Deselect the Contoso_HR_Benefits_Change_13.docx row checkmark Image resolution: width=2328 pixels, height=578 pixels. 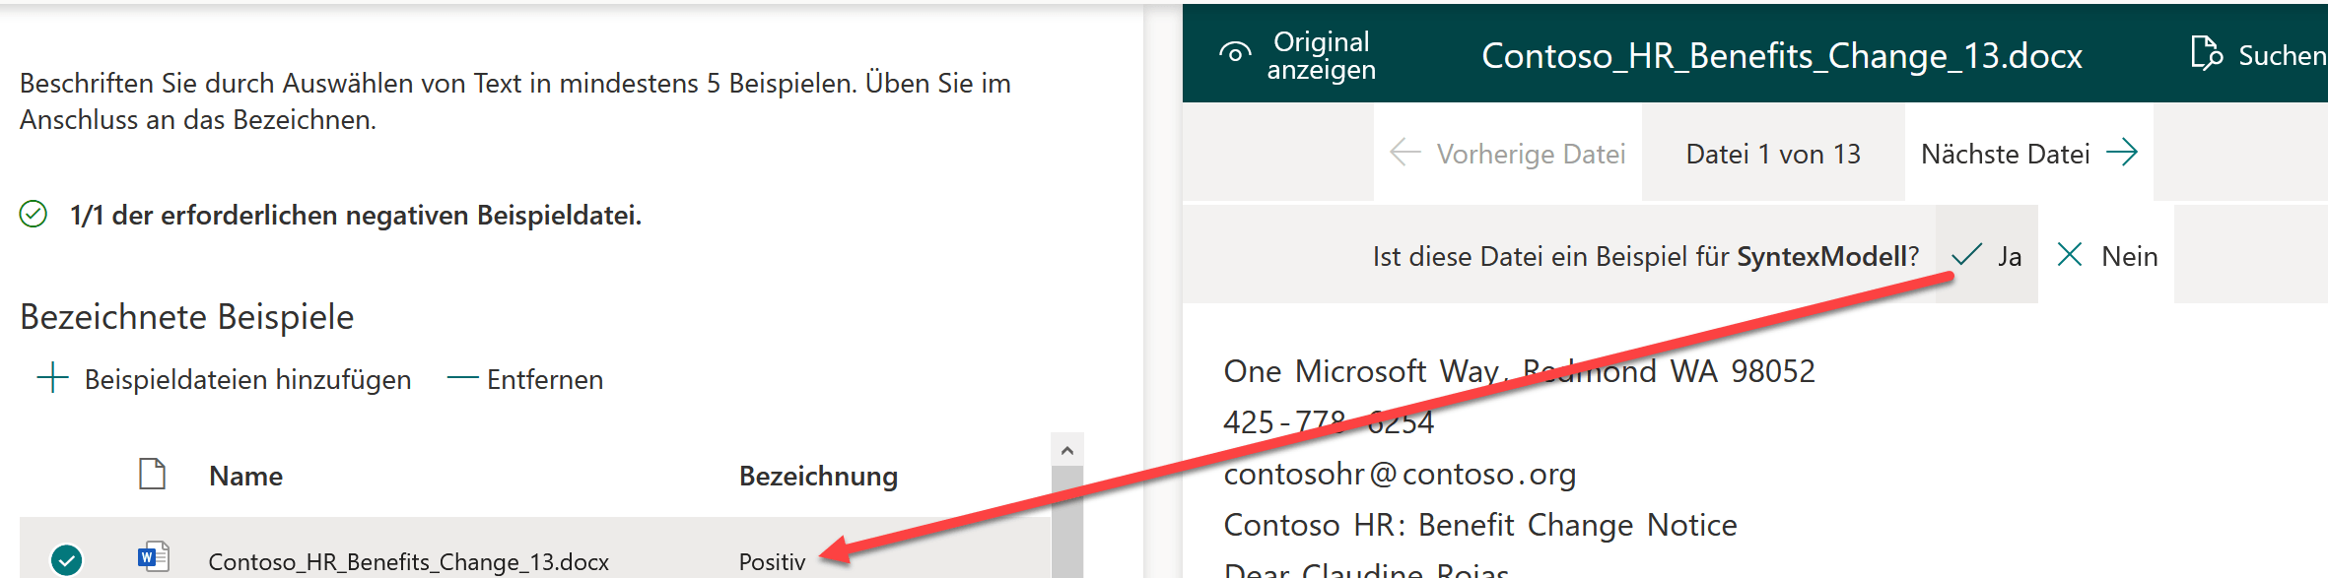point(66,560)
